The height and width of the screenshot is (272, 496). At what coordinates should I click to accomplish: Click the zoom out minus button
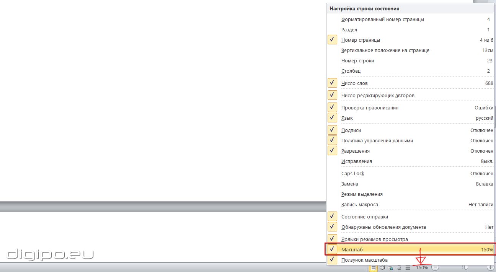coord(435,268)
